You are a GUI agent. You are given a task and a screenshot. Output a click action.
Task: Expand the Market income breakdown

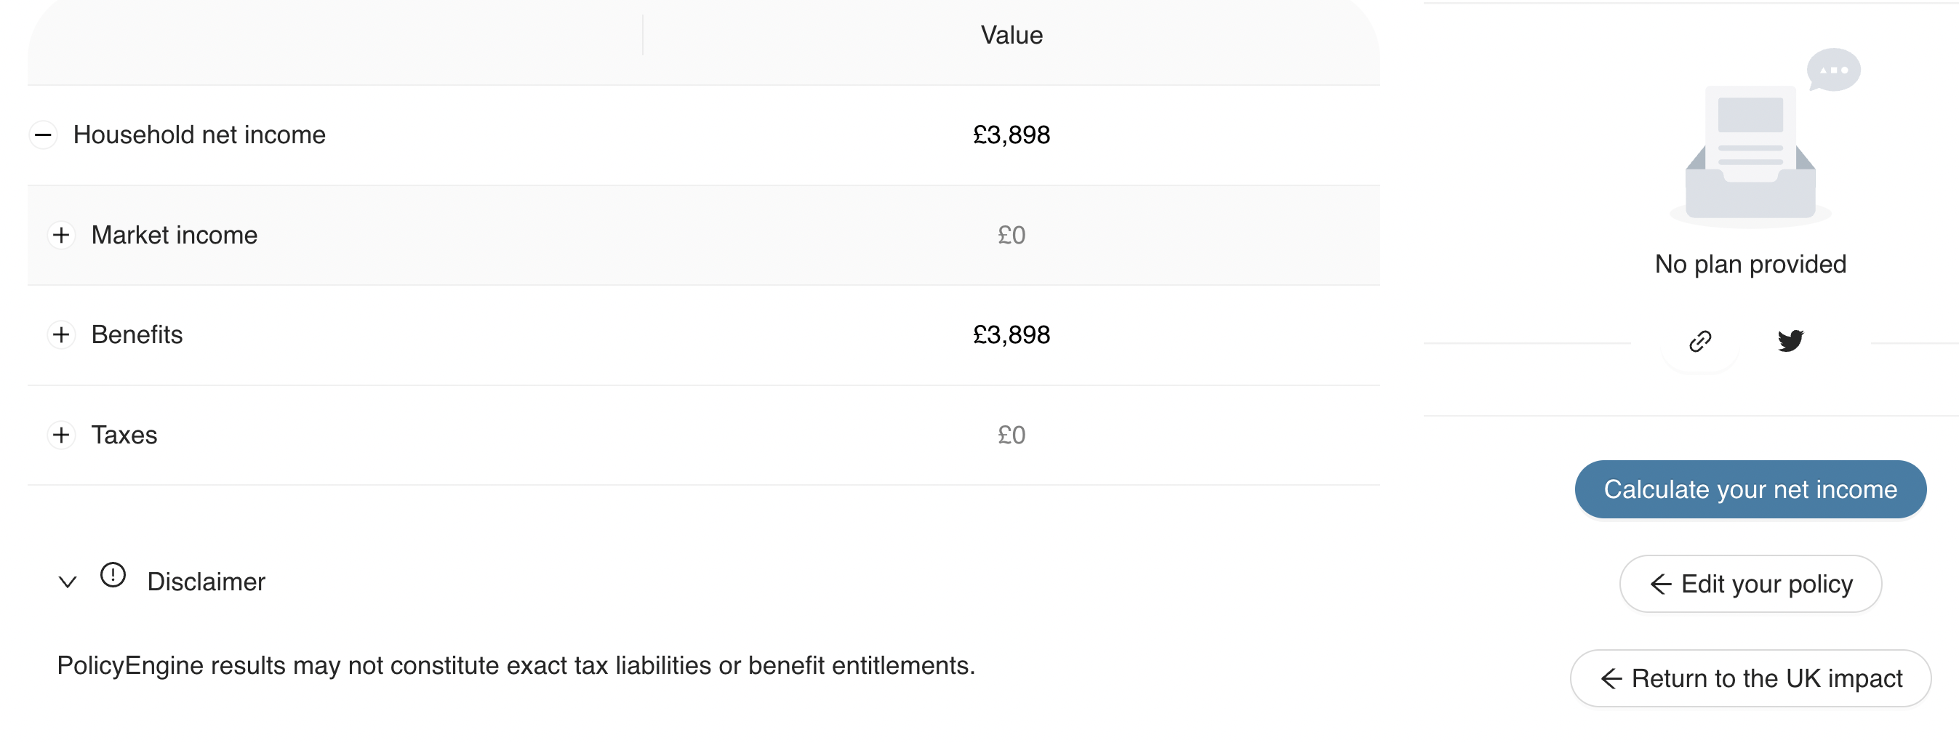click(x=63, y=235)
